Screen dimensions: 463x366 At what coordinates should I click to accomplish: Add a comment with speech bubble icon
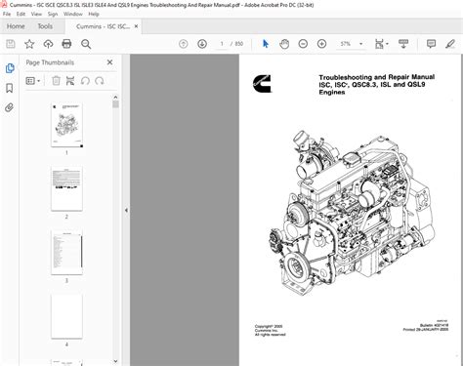click(x=431, y=44)
